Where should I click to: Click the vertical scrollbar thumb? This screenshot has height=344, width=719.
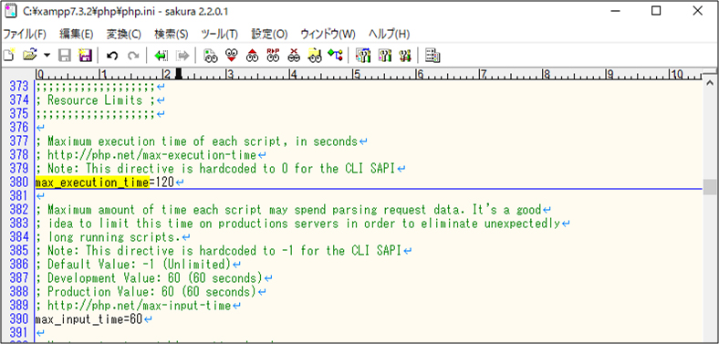click(710, 187)
